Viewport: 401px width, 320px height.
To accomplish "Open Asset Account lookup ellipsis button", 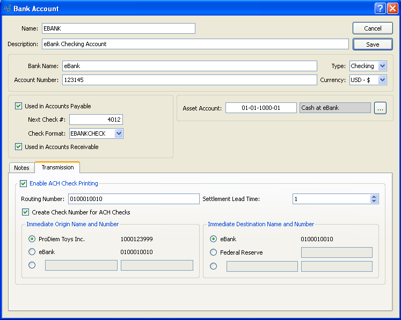I will point(380,108).
